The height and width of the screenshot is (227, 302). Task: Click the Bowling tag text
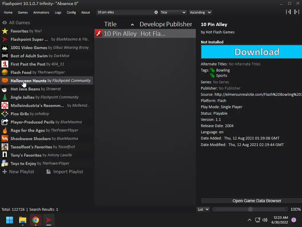tap(223, 70)
